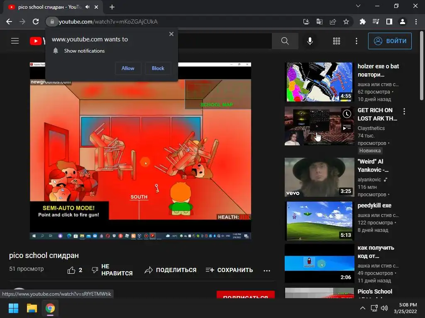The image size is (425, 318).
Task: Open peedykill exe video title
Action: click(374, 205)
